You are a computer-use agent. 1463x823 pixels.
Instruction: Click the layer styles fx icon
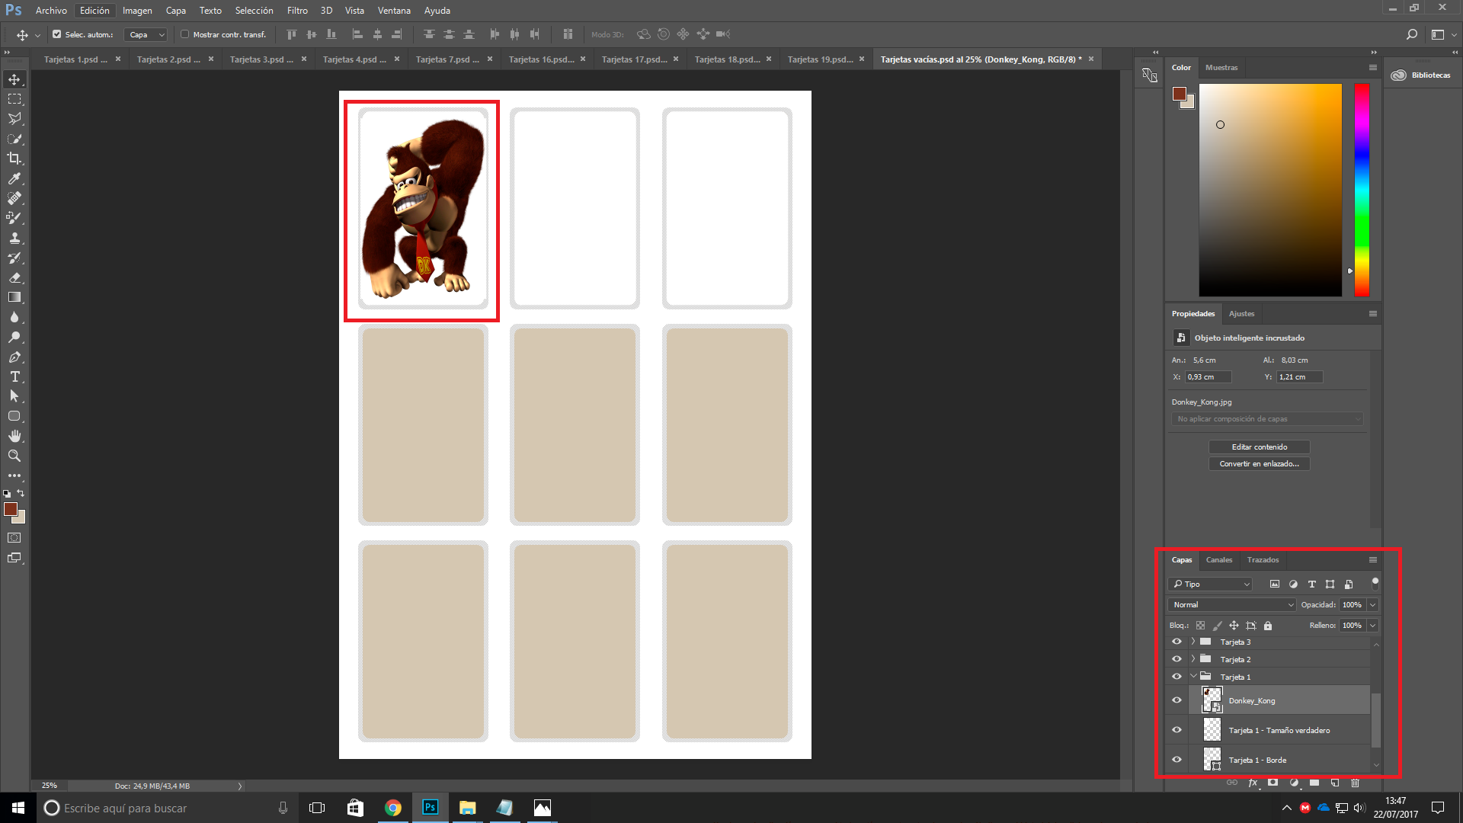tap(1253, 783)
